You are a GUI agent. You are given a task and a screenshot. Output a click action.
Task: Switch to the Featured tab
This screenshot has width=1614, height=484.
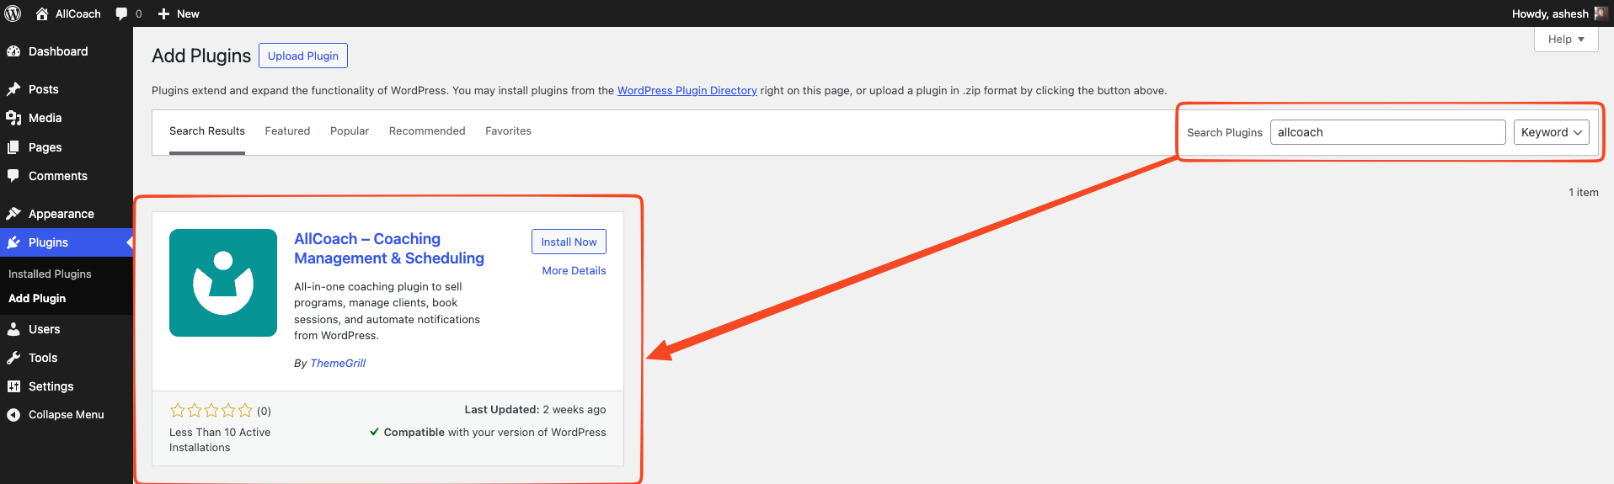click(287, 131)
